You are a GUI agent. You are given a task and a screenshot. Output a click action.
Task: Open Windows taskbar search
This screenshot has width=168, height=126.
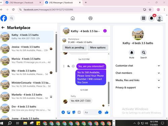(10, 123)
